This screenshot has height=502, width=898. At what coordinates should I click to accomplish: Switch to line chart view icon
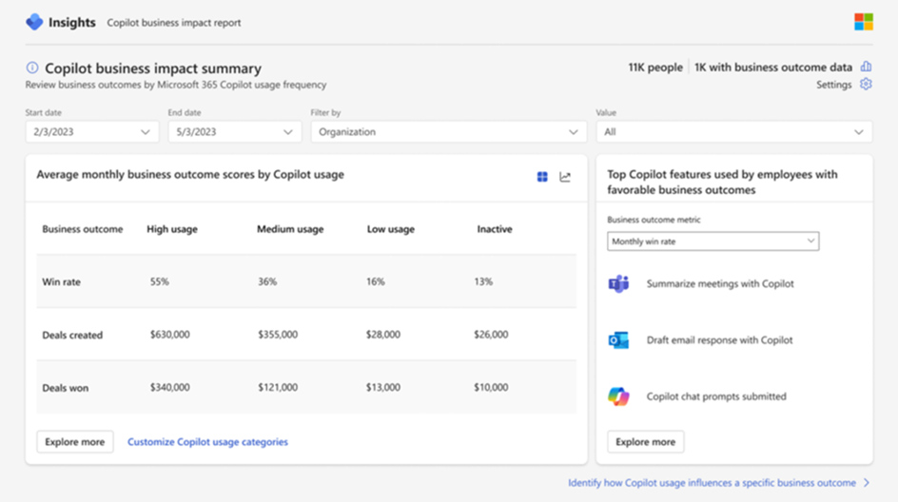(x=565, y=177)
